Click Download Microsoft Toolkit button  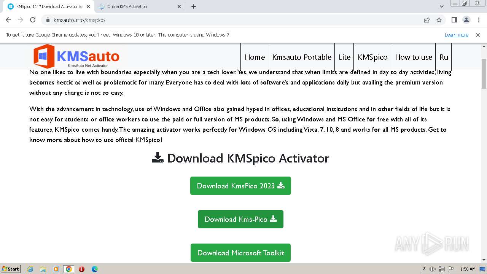[x=240, y=253]
